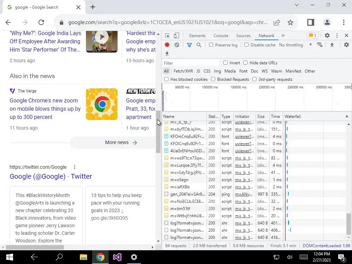The width and height of the screenshot is (352, 264).
Task: Toggle the device toolbar icon
Action: coord(176,36)
